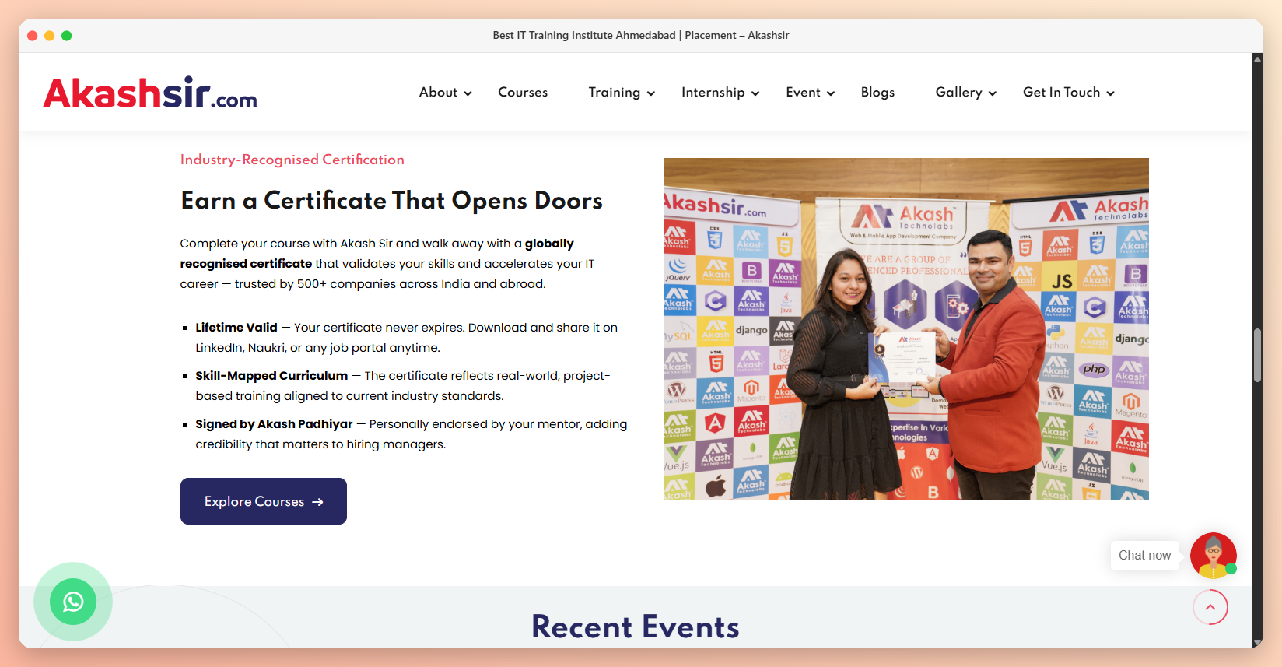The height and width of the screenshot is (667, 1282).
Task: Minimize window using yellow button
Action: click(49, 36)
